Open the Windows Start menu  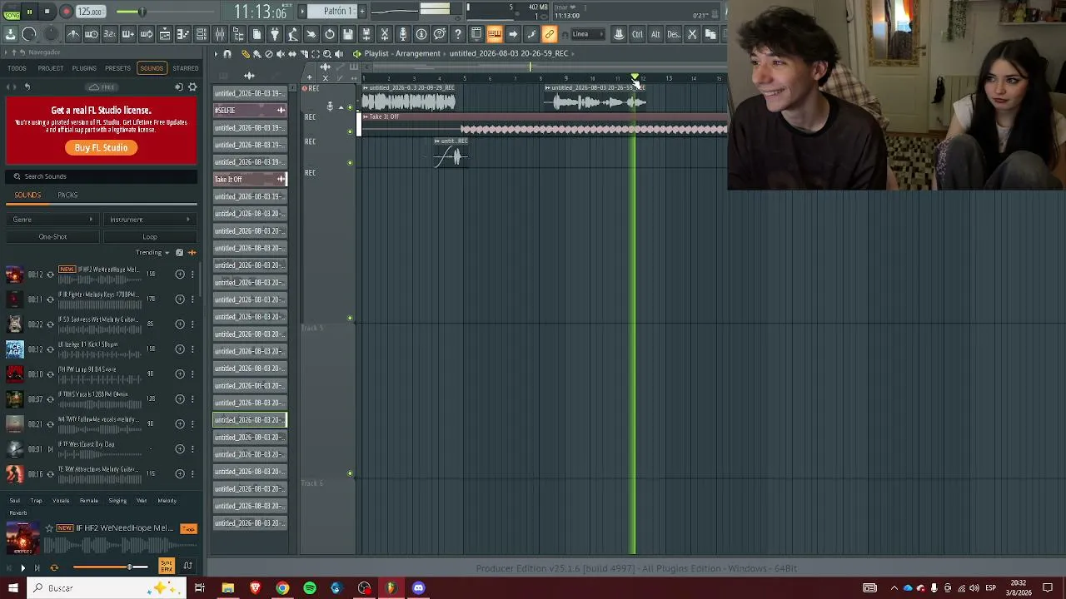(x=12, y=588)
